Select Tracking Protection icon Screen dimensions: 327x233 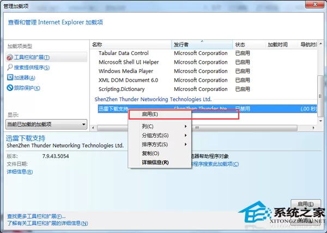10,88
